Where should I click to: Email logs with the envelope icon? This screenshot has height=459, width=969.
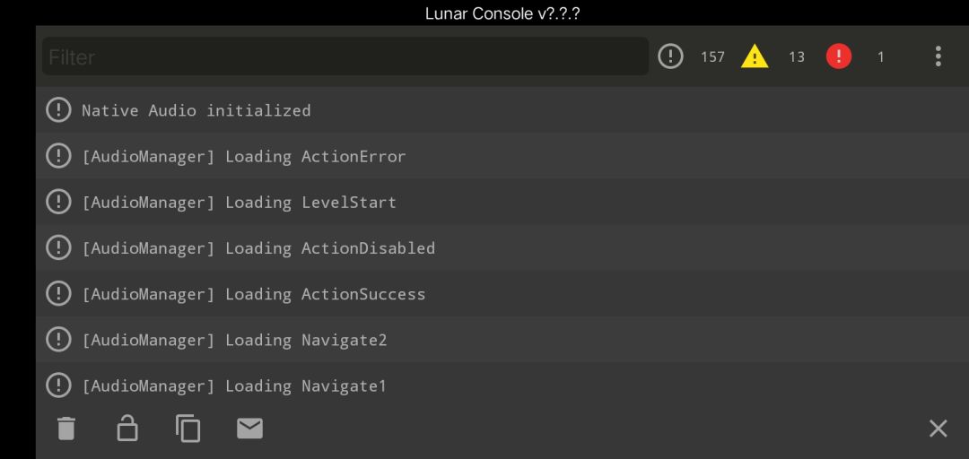click(249, 429)
